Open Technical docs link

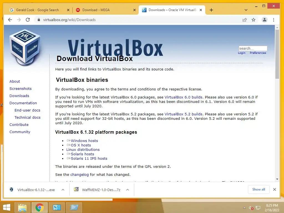tap(27, 118)
